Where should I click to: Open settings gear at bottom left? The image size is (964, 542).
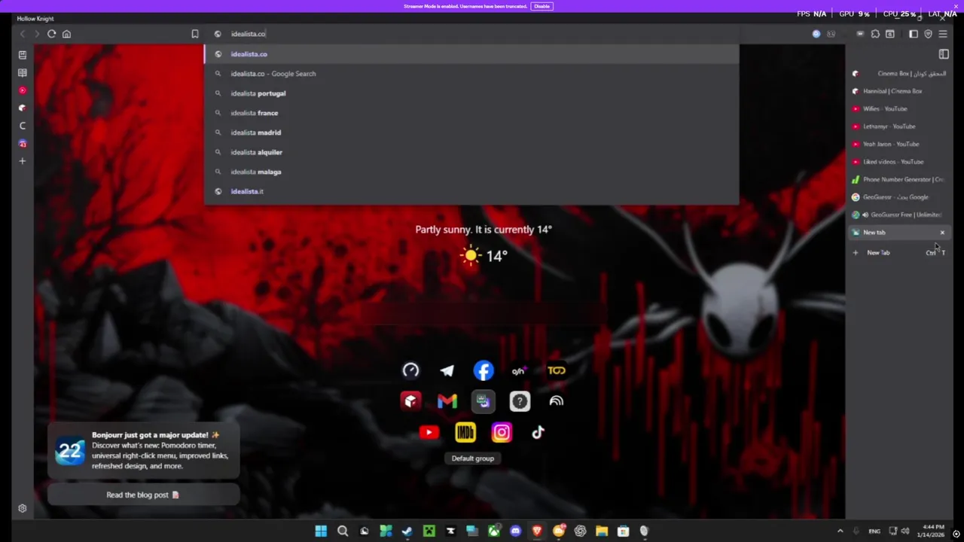click(x=23, y=509)
